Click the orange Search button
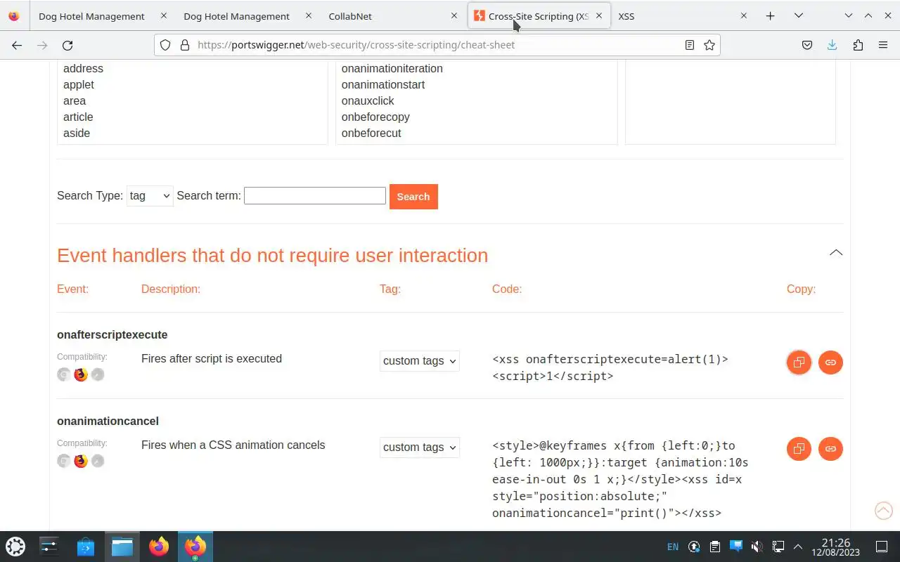Viewport: 900px width, 562px height. click(x=413, y=197)
